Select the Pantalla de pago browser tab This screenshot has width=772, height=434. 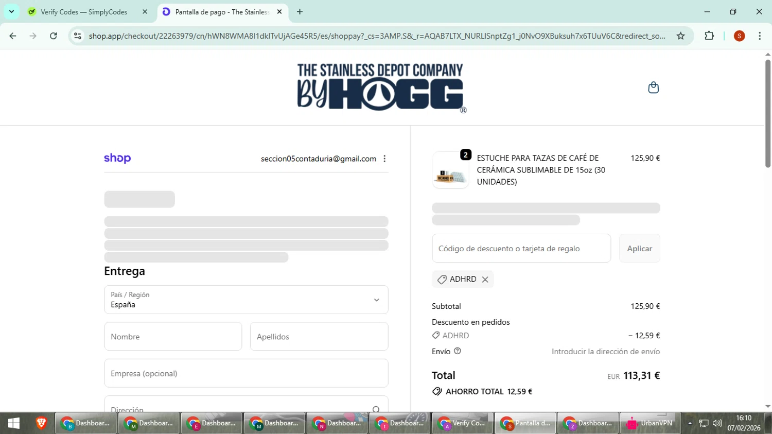coord(221,12)
